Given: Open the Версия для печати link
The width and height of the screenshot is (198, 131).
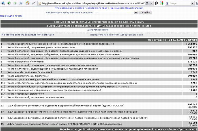Looking at the screenshot, I should pos(10,16).
